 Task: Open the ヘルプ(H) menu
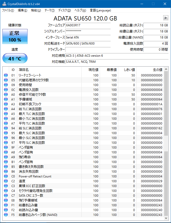[x=80, y=10]
